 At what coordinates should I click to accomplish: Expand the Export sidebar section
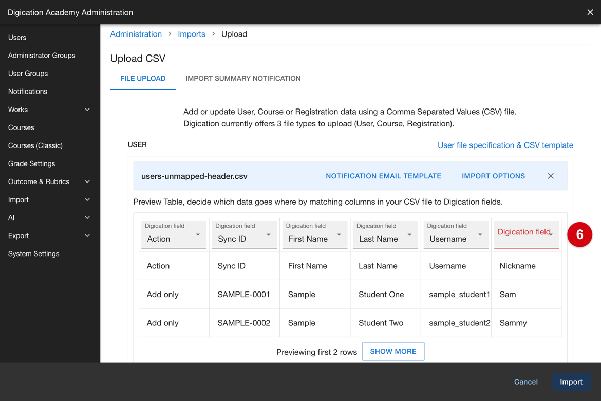[x=87, y=235]
